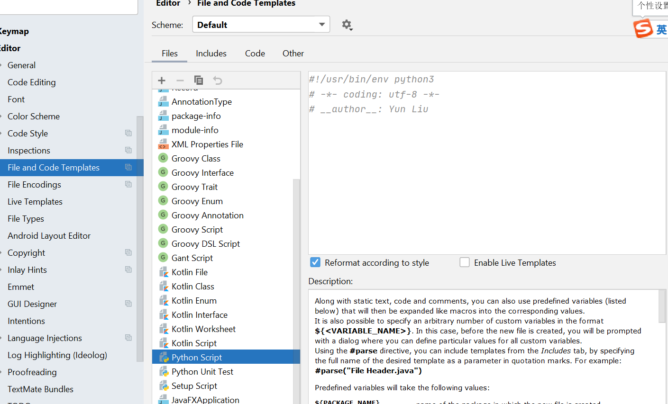668x404 pixels.
Task: Click the Groovy Class green G icon
Action: [x=163, y=158]
